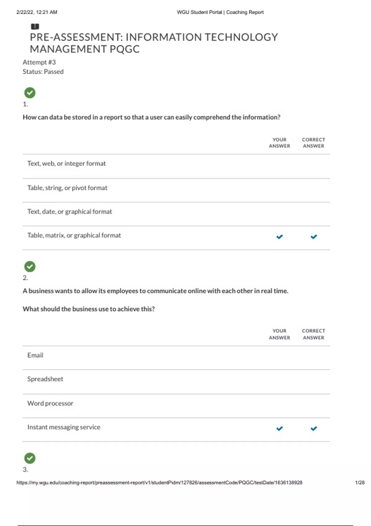
Task: Click the my.wgu.edu coaching report URL
Action: (x=159, y=482)
